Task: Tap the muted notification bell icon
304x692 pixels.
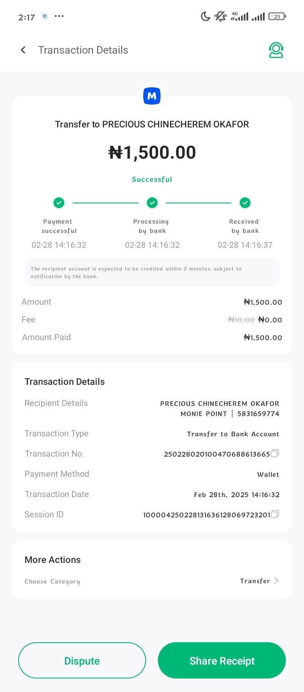Action: pyautogui.click(x=220, y=17)
